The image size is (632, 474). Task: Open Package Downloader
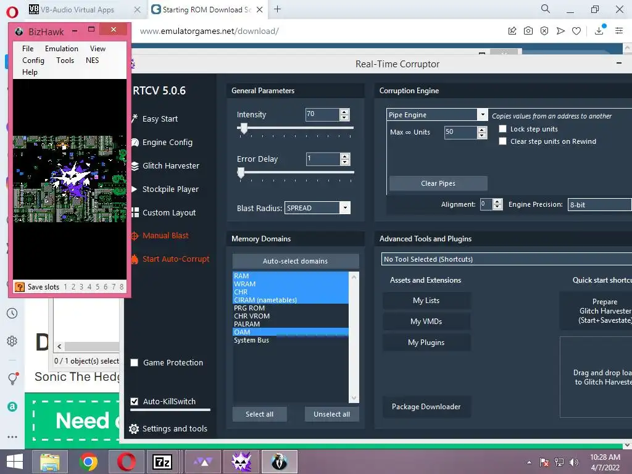coord(426,407)
